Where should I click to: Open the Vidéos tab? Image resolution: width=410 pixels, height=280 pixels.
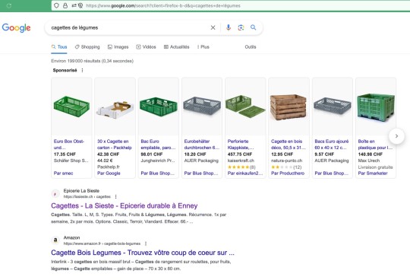click(x=146, y=47)
